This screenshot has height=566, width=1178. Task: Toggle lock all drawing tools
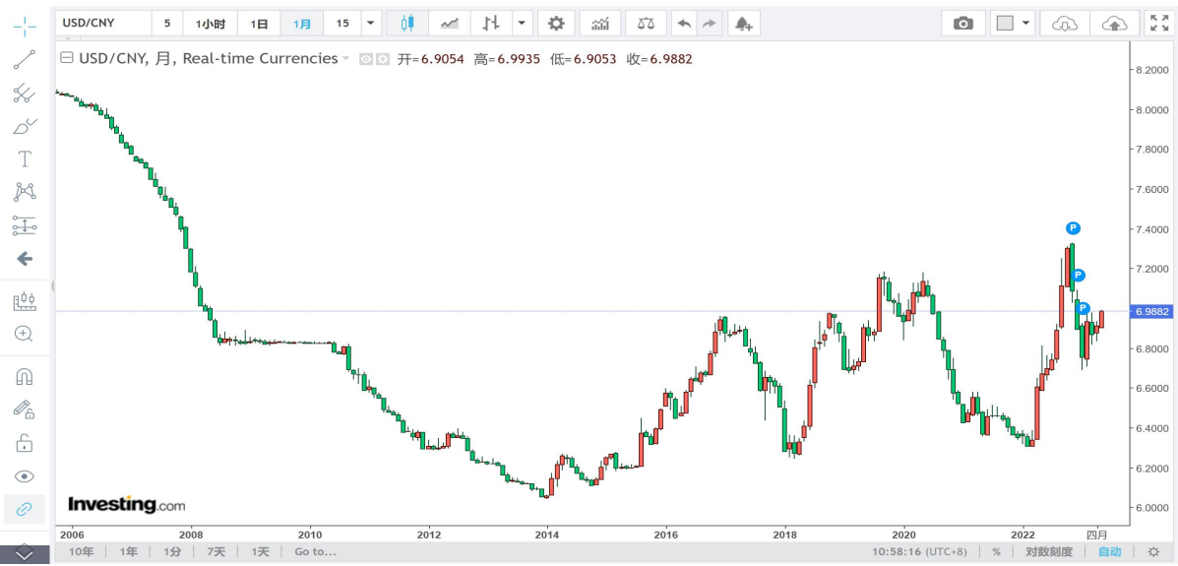click(x=25, y=443)
